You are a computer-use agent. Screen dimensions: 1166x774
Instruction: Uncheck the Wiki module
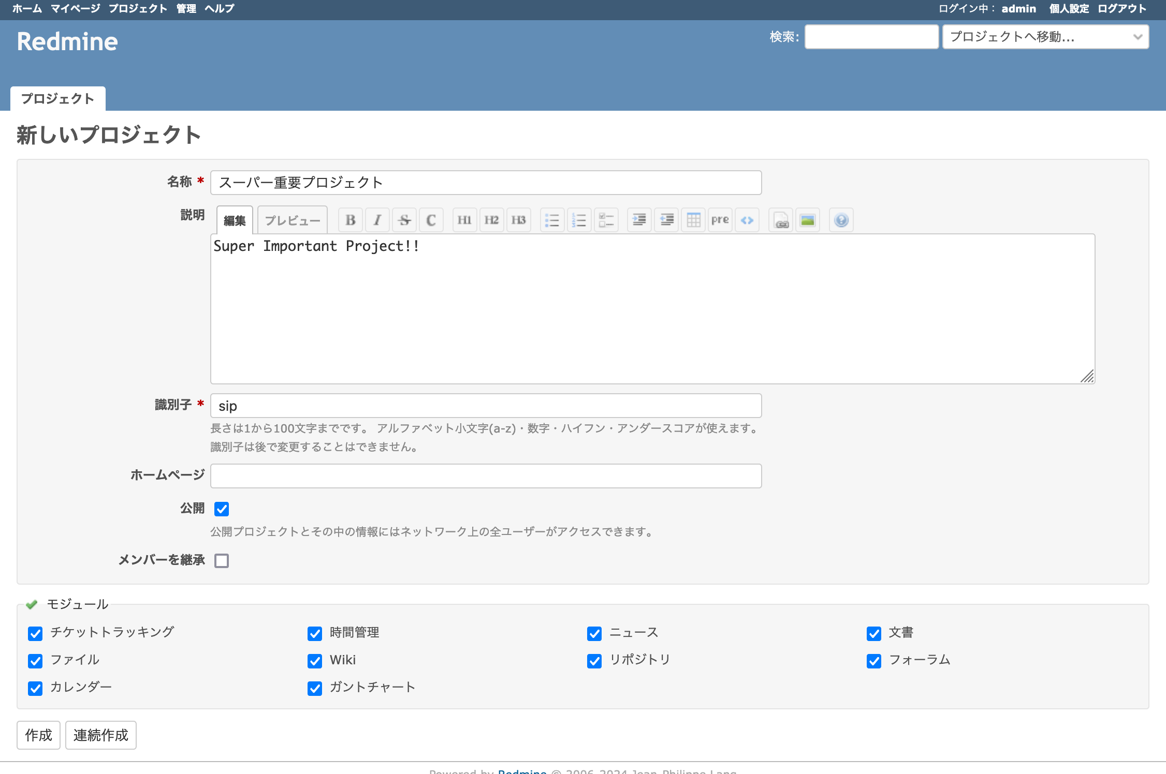(x=315, y=661)
